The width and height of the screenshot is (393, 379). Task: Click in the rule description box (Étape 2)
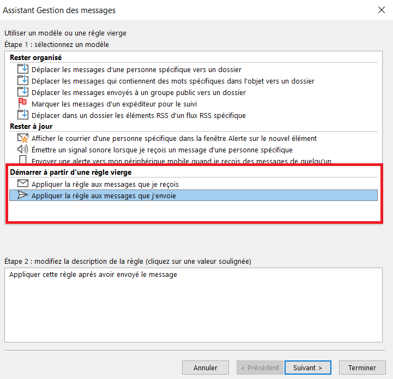[194, 305]
